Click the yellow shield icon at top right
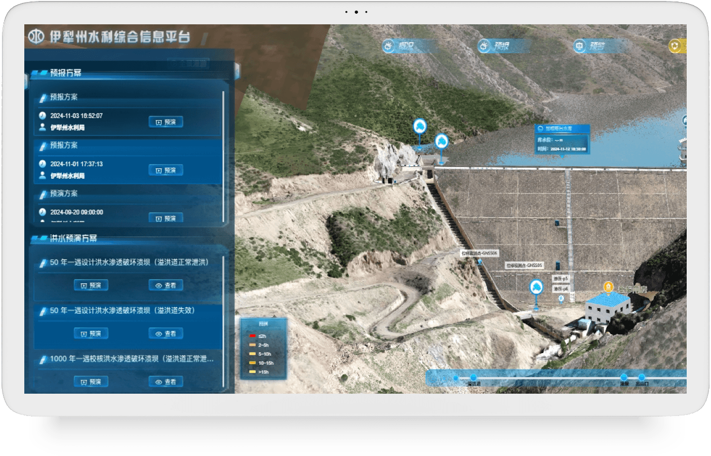This screenshot has height=456, width=711. pyautogui.click(x=675, y=46)
